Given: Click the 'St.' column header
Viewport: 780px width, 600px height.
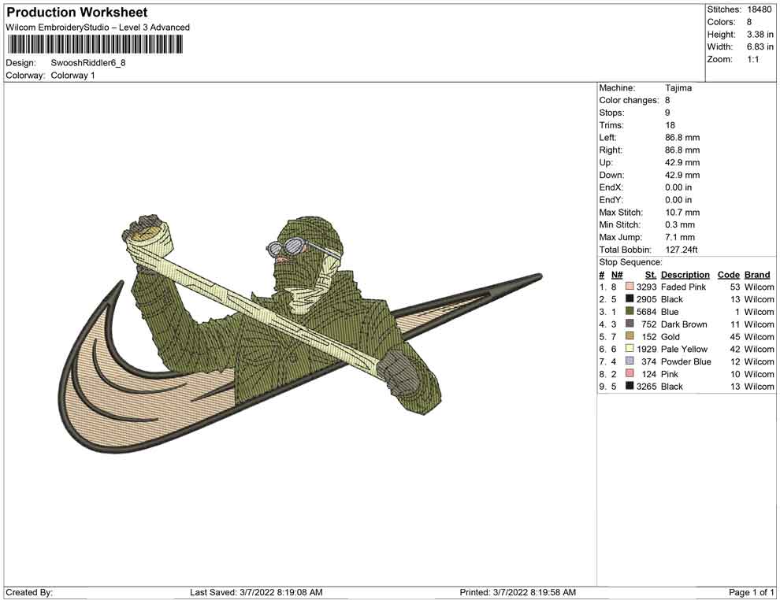Looking at the screenshot, I should coord(651,275).
